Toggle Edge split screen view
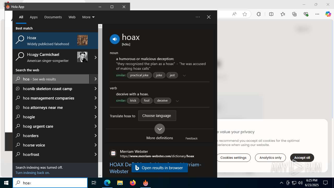Screen dimensions: 334x188 271,14
